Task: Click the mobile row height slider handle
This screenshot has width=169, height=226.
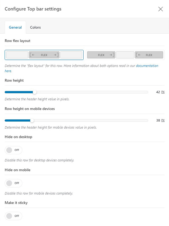Action: pos(32,120)
